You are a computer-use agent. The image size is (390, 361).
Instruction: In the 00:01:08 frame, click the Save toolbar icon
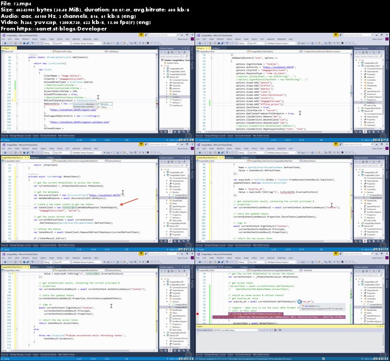coord(24,43)
